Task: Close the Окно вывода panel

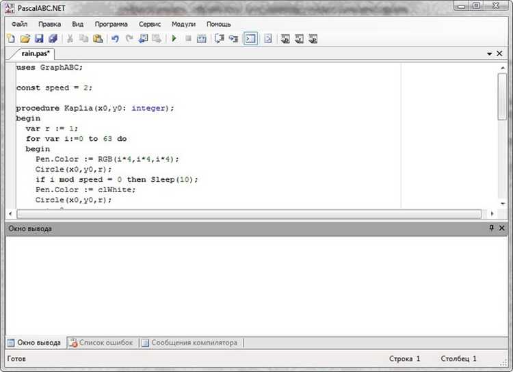Action: pos(502,228)
